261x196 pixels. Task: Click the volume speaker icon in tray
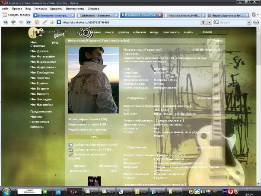[x=202, y=192]
